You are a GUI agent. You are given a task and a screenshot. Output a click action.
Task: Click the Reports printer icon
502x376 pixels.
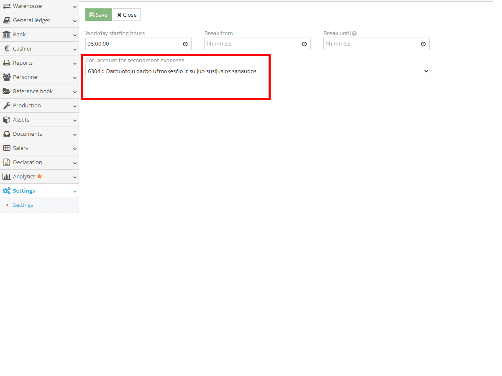point(6,63)
